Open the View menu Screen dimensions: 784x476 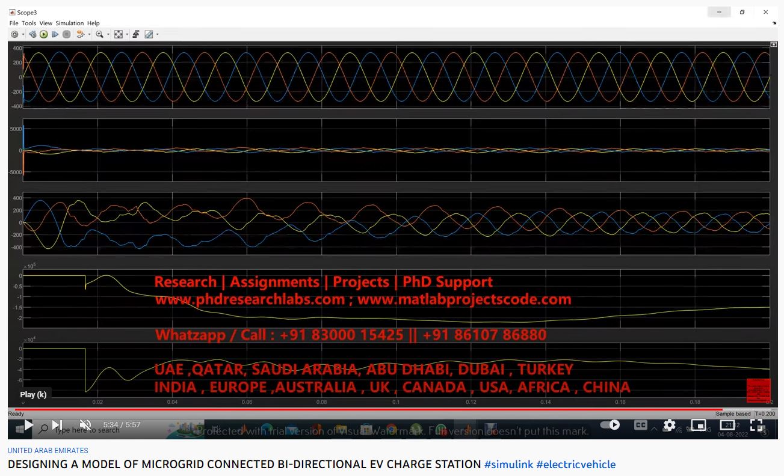pyautogui.click(x=46, y=23)
